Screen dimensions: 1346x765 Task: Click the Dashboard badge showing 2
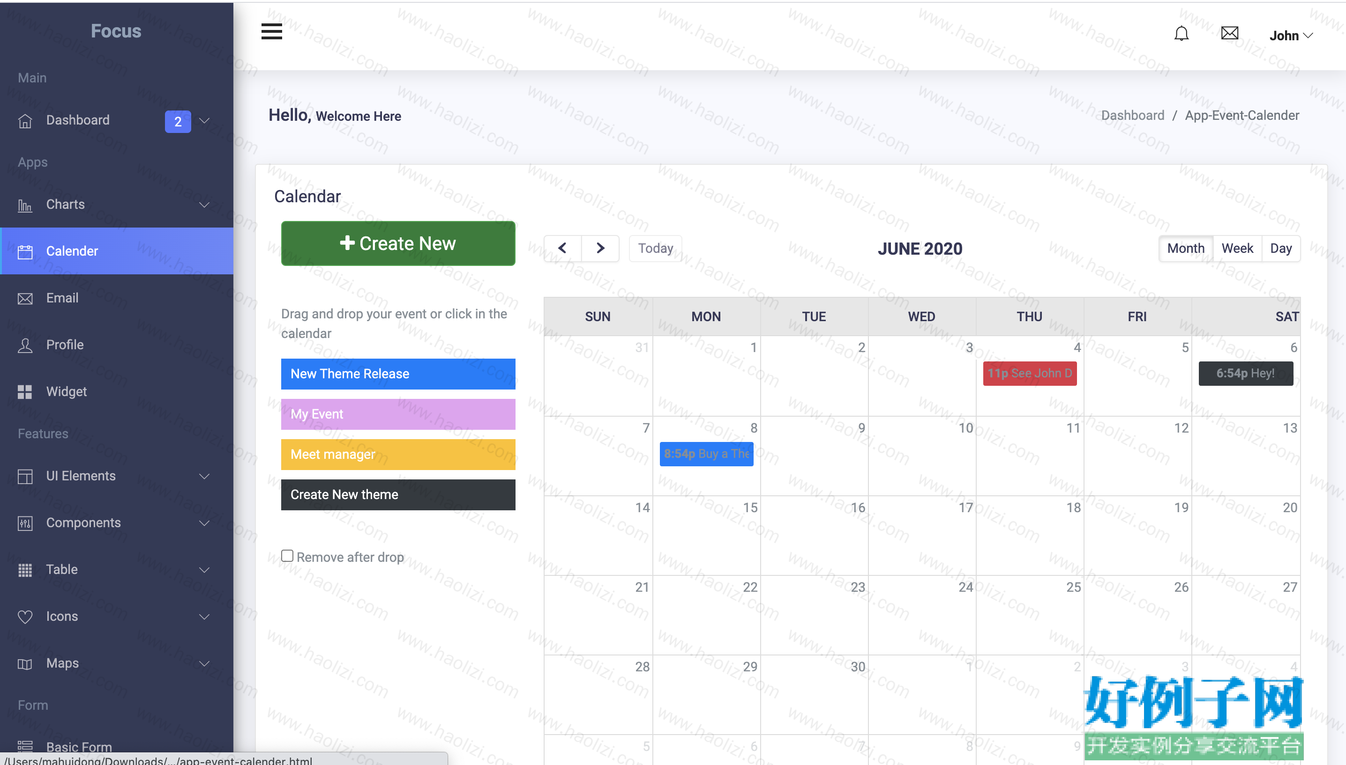[x=178, y=121]
